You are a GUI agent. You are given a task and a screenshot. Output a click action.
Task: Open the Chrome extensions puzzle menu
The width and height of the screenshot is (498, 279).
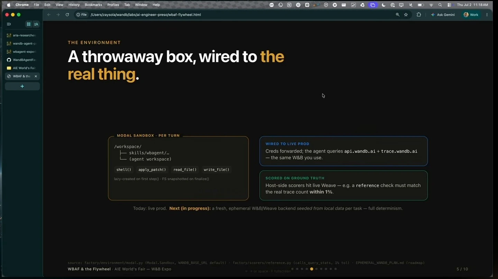pyautogui.click(x=419, y=15)
